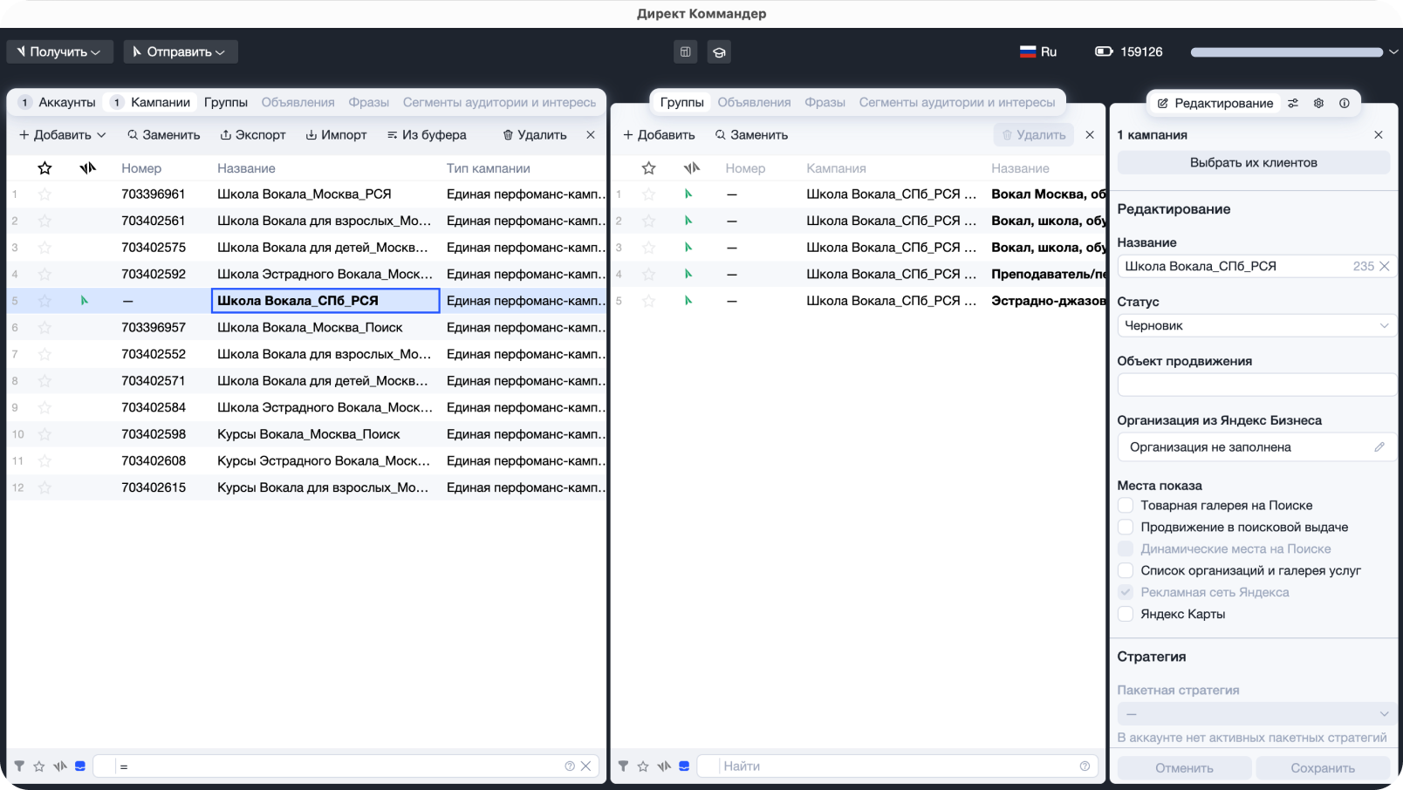Star campaign 703396961
Screen dimensions: 1403x790
coord(44,194)
